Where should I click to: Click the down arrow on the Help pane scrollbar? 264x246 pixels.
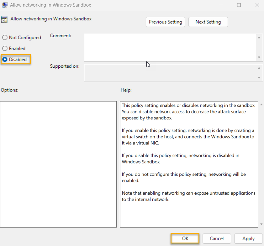261,224
